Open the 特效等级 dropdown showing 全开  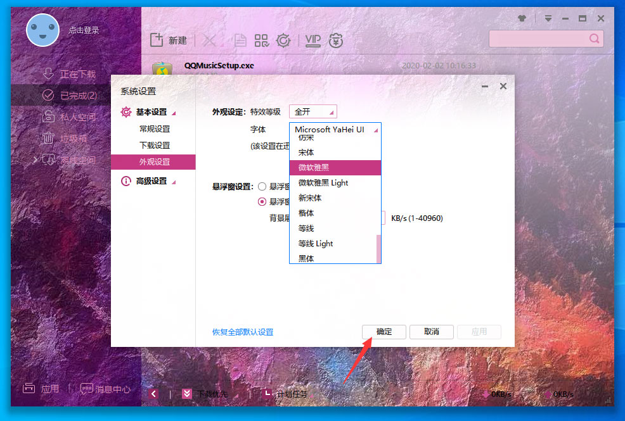[312, 111]
